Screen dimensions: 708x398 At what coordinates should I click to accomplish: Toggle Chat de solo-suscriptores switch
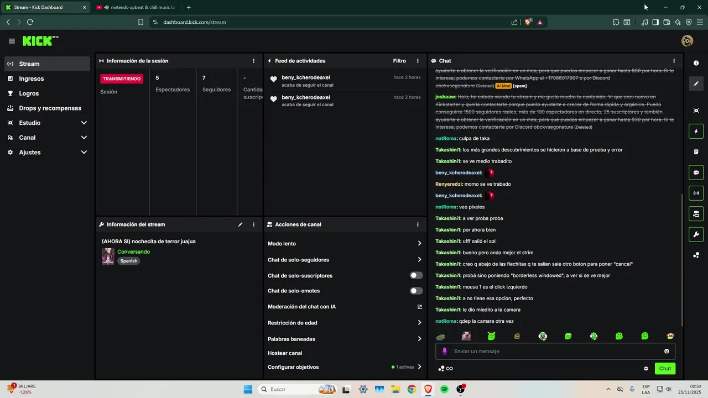tap(416, 275)
